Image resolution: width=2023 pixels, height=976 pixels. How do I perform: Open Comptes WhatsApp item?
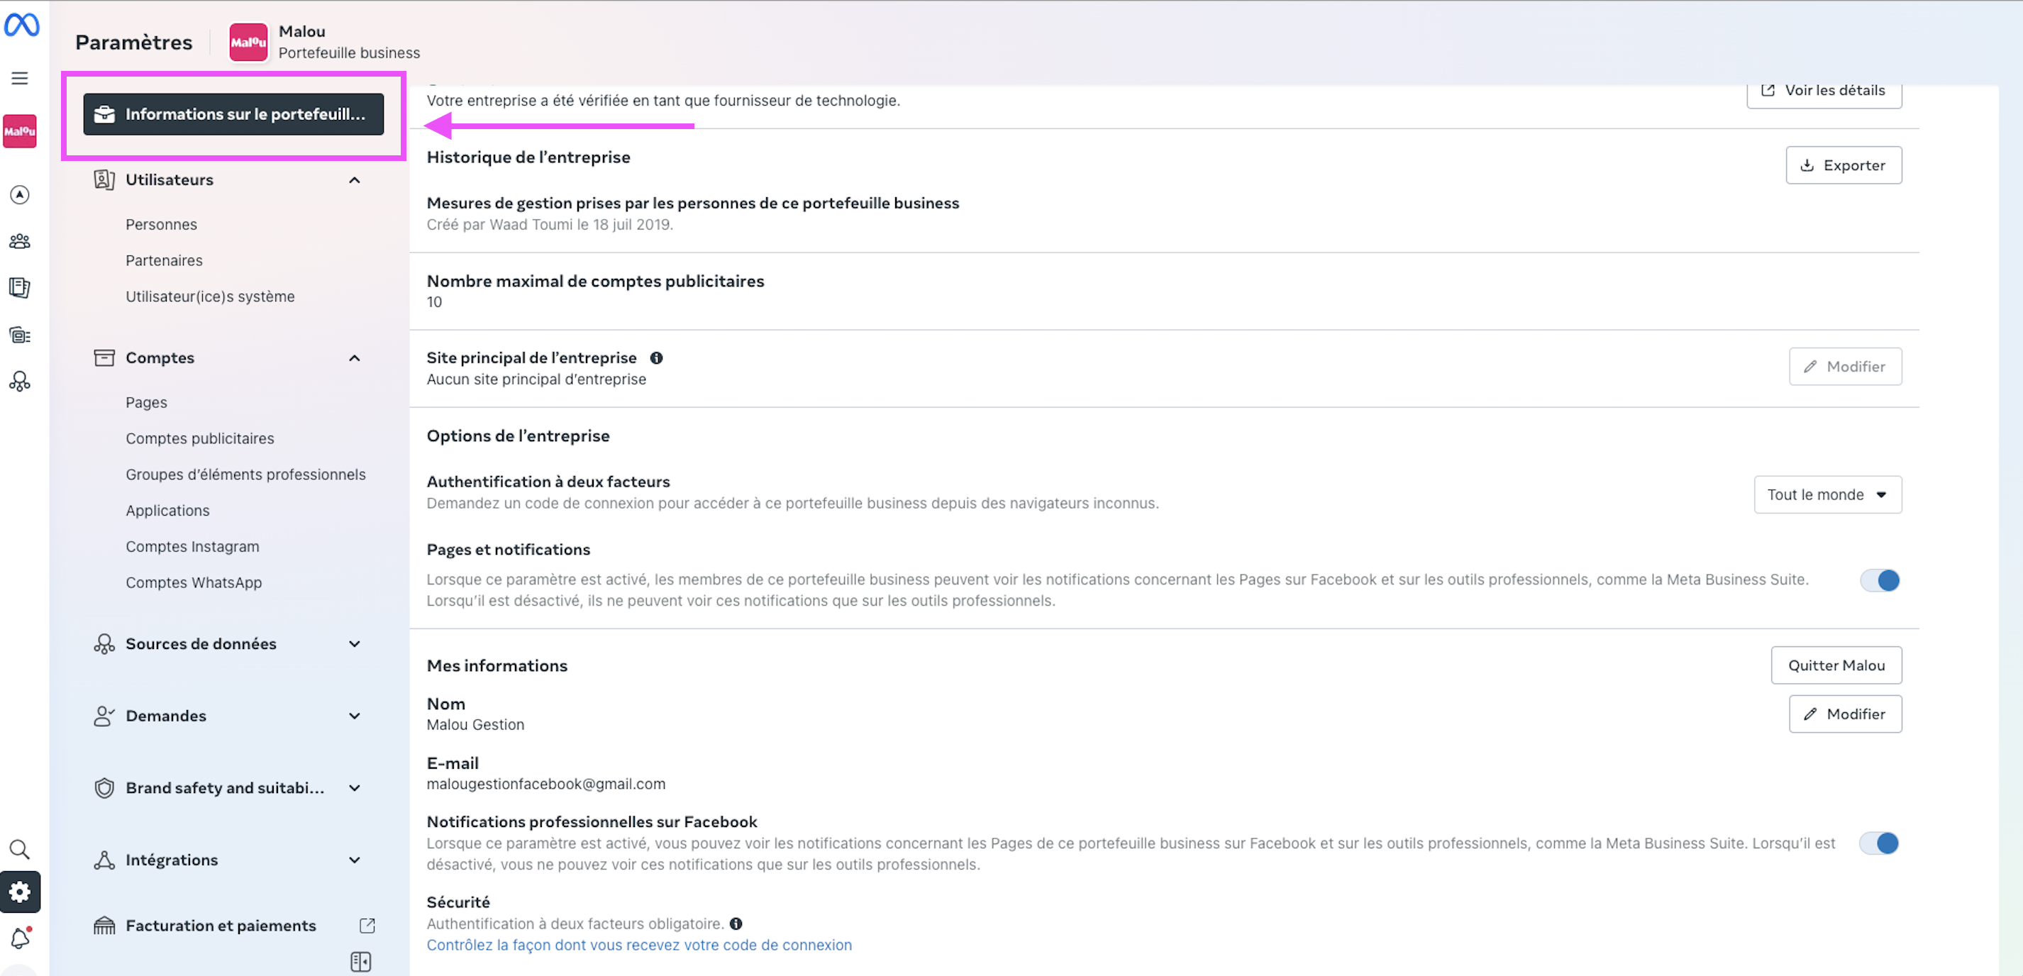click(193, 582)
